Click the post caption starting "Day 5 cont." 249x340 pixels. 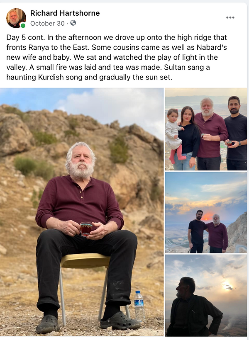[x=117, y=57]
